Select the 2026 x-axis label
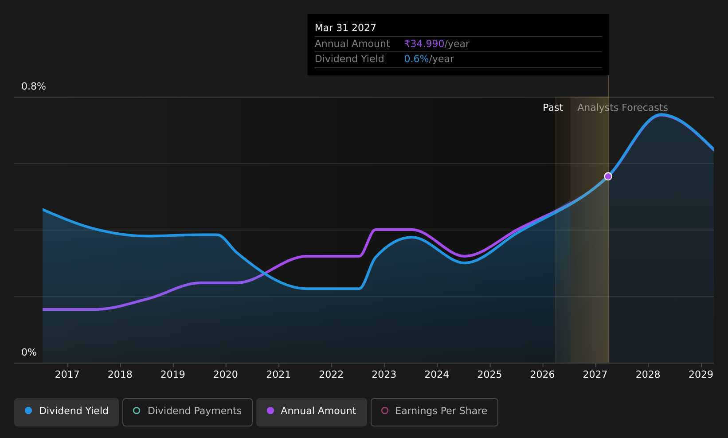This screenshot has width=728, height=438. [543, 375]
